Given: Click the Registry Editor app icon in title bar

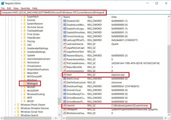Looking at the screenshot, I should (x=3, y=3).
